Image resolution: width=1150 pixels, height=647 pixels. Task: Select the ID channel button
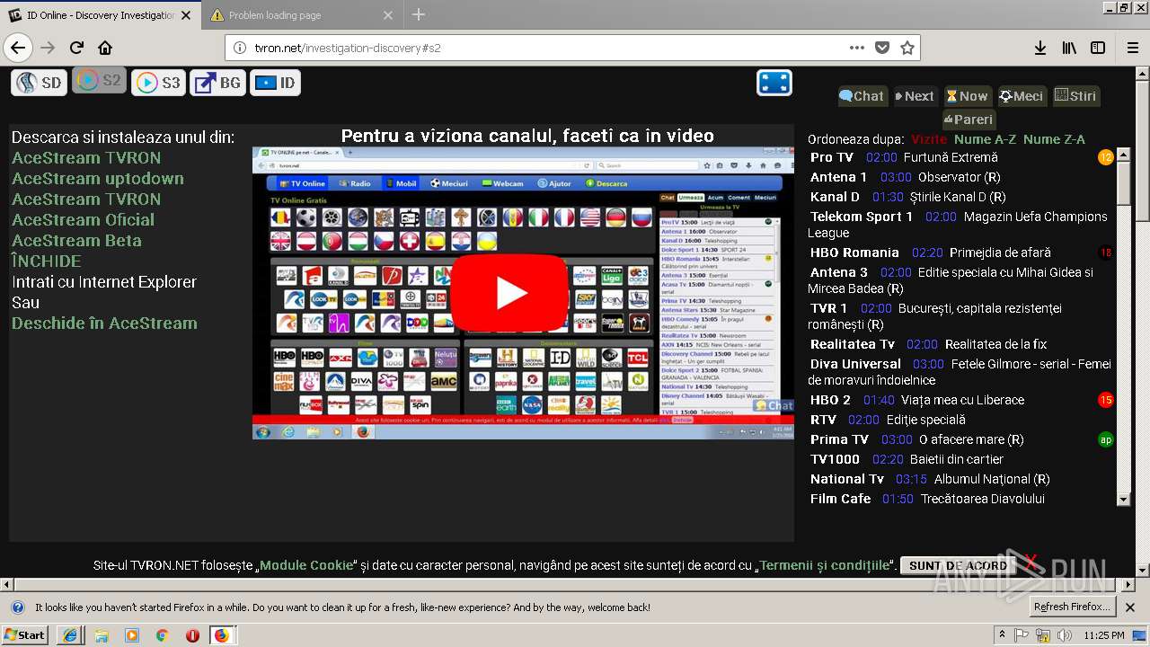click(x=275, y=83)
